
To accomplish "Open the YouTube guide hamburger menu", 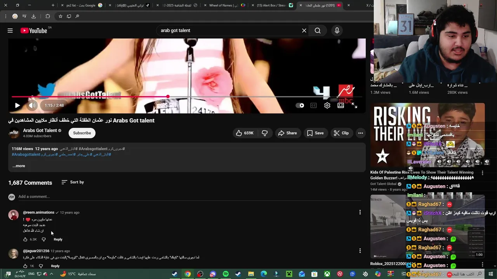I will pos(10,31).
